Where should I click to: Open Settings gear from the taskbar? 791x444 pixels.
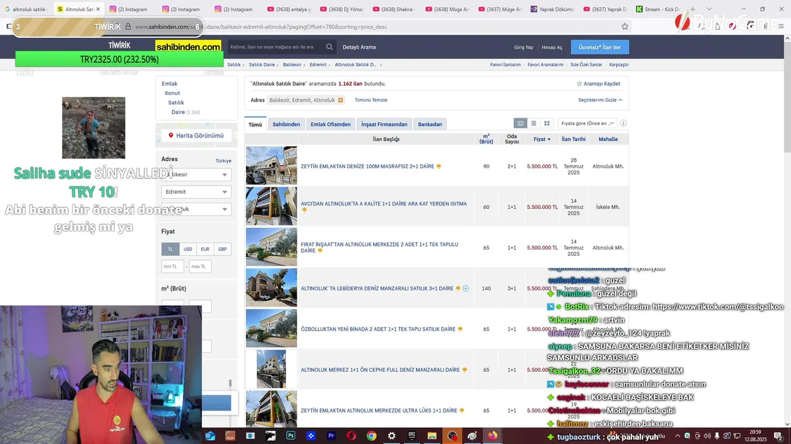[x=392, y=436]
